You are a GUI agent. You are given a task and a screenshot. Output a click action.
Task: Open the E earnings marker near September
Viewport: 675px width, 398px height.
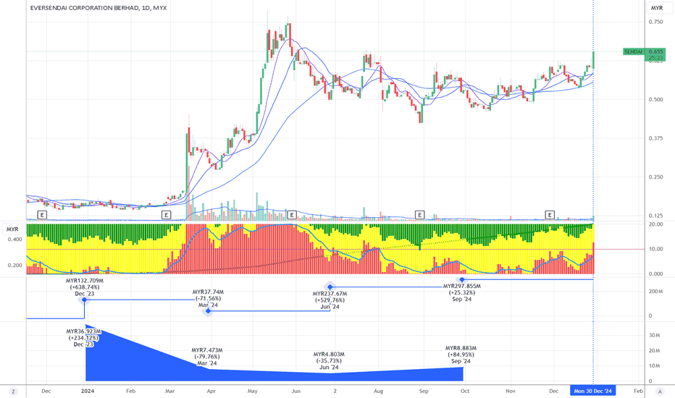[420, 215]
